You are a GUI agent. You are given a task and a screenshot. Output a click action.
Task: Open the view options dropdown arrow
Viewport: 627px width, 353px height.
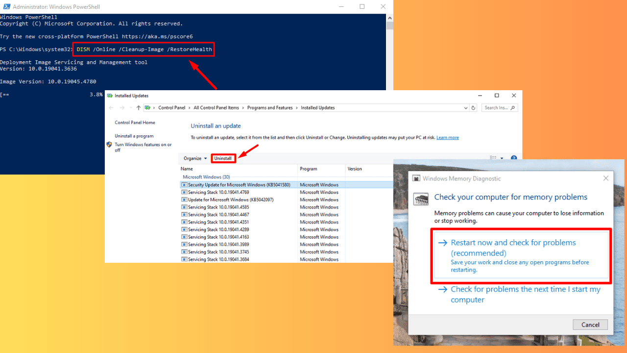[502, 158]
